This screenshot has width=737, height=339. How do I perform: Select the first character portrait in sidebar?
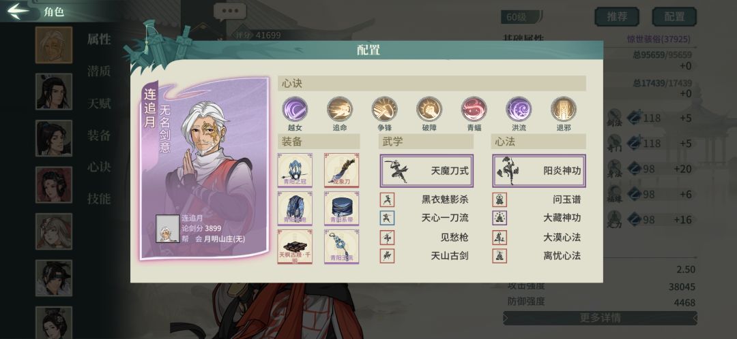[54, 45]
